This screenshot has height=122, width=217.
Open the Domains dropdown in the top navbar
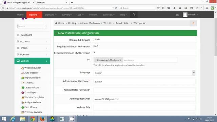point(51,15)
